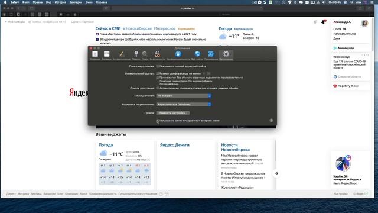
Task: Open в Новосибирске news tab link
Action: pos(137,28)
